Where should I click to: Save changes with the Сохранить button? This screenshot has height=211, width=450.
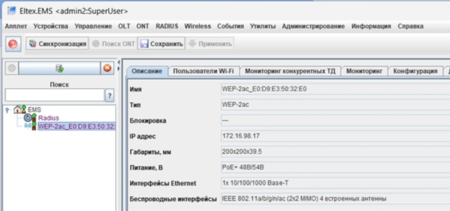(x=161, y=44)
